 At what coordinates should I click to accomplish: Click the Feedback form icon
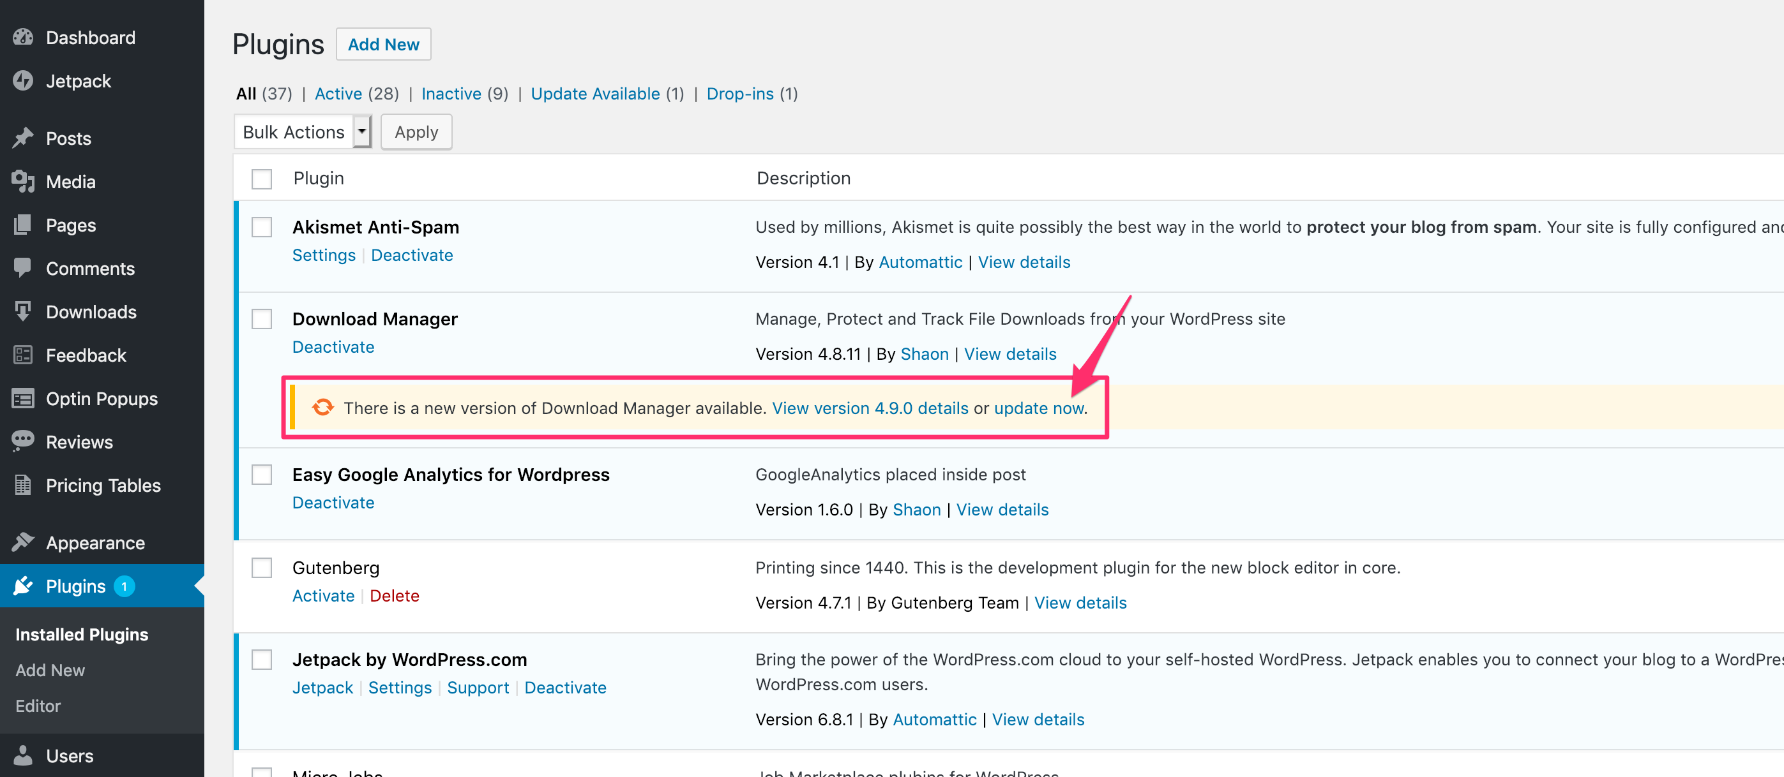pos(23,355)
